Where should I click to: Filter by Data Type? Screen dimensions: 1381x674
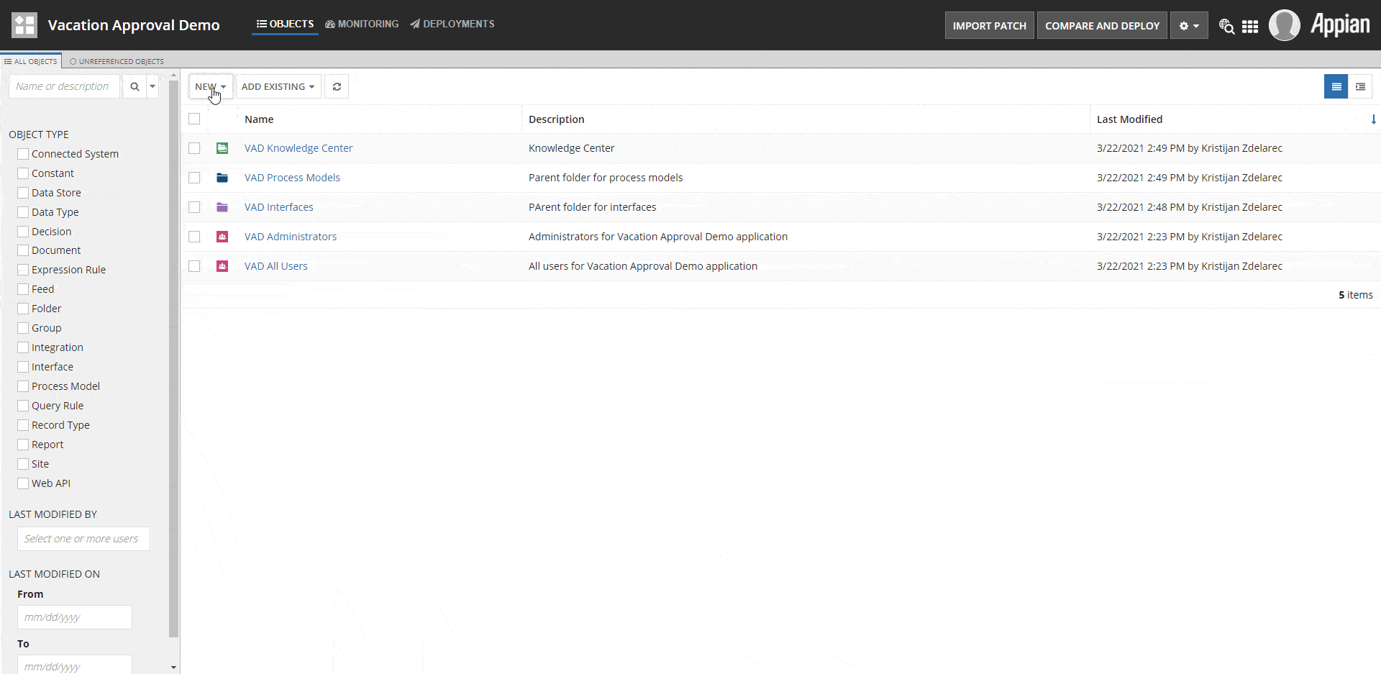[x=23, y=212]
